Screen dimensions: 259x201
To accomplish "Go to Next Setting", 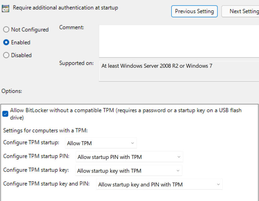I will click(240, 11).
